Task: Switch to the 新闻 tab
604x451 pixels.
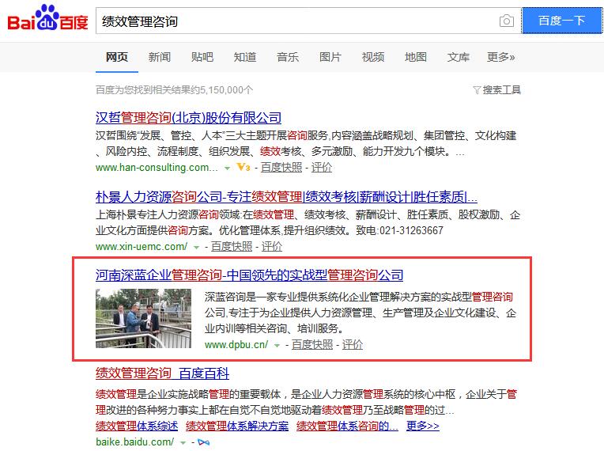Action: coord(159,57)
